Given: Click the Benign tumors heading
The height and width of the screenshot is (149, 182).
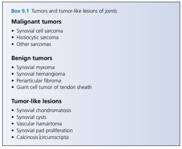Looking at the screenshot, I should tap(32, 58).
